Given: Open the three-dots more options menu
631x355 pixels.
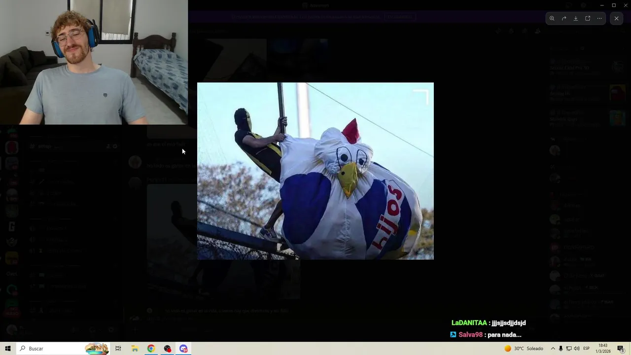Looking at the screenshot, I should tap(599, 19).
